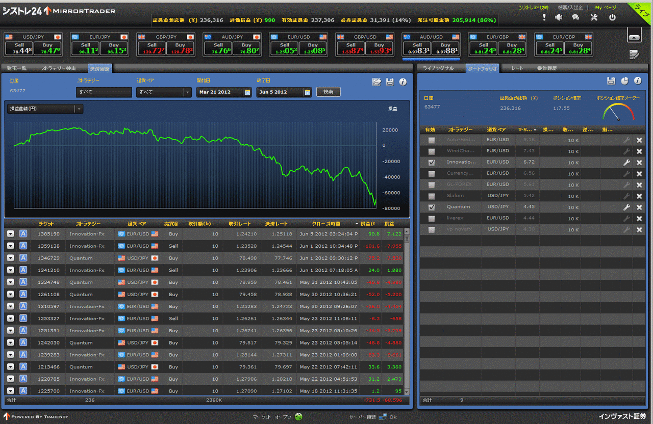Enable the WindCha strategy checkbox

[432, 151]
